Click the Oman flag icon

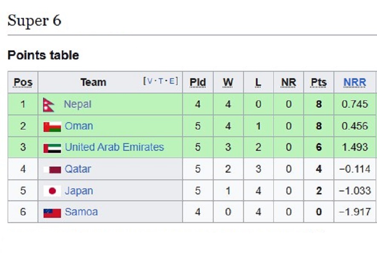tap(52, 126)
